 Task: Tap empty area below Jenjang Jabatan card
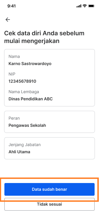[50, 168]
